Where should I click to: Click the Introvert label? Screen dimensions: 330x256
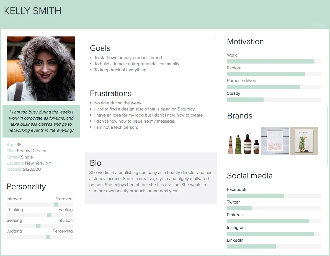click(14, 199)
